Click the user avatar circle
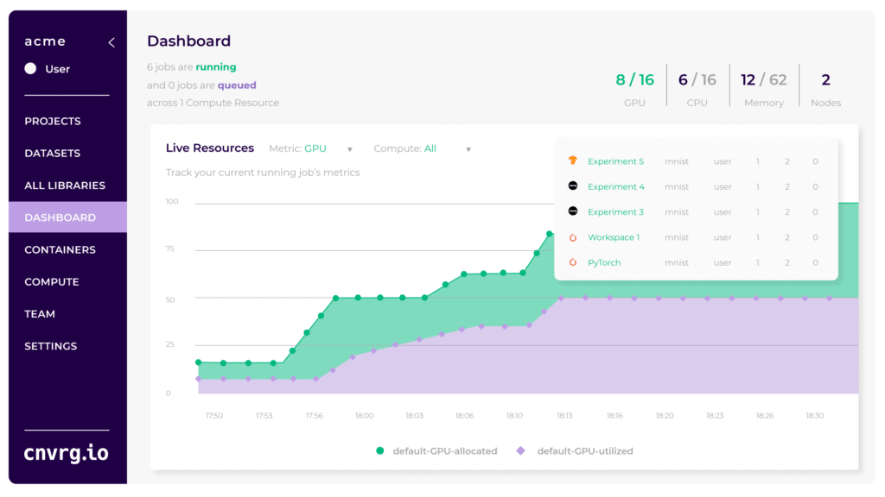The width and height of the screenshot is (885, 497). [30, 68]
